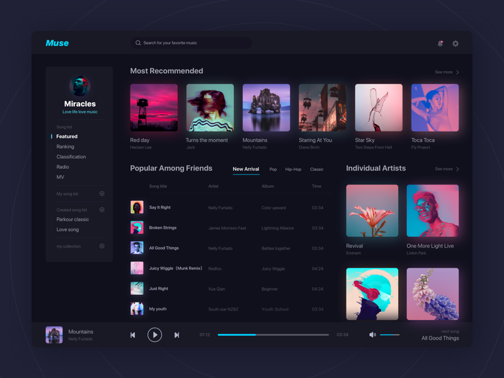Click the Just Right cover art
The width and height of the screenshot is (504, 378).
[x=137, y=289]
